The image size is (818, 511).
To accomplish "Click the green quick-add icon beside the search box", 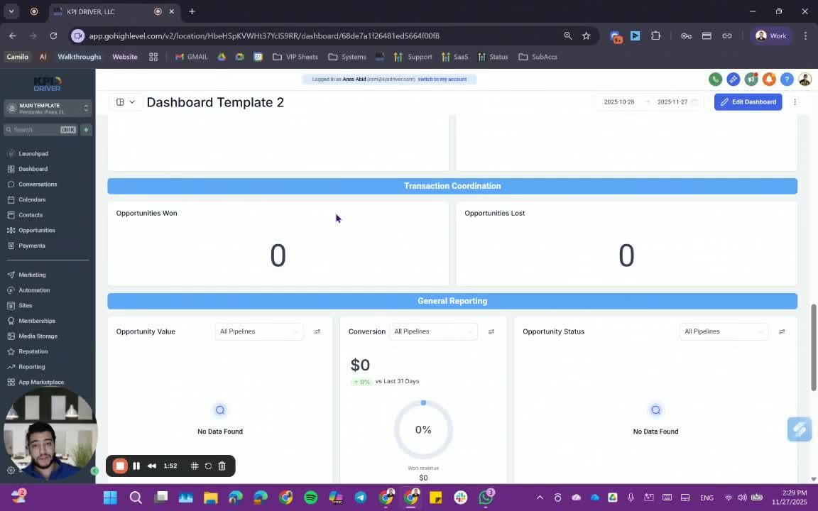I will (x=86, y=130).
